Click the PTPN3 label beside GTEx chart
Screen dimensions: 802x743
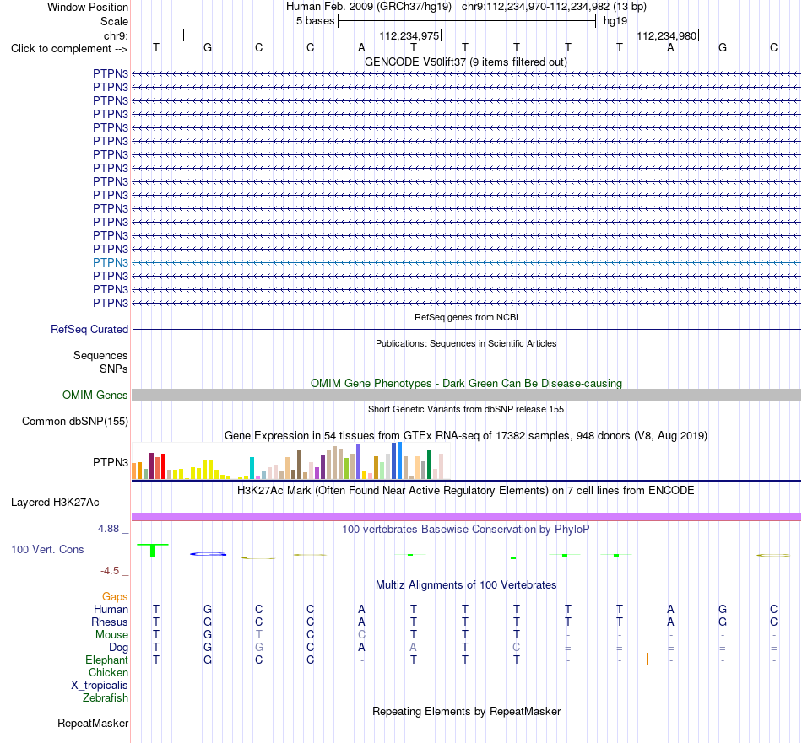(111, 462)
